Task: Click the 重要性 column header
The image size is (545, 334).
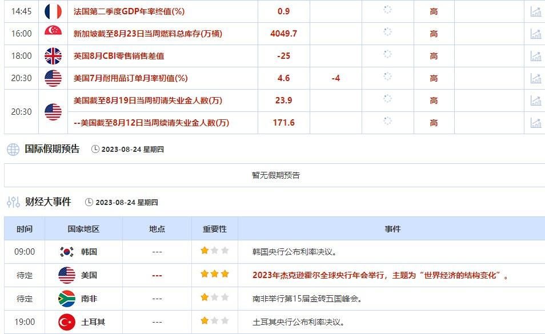Action: click(215, 229)
